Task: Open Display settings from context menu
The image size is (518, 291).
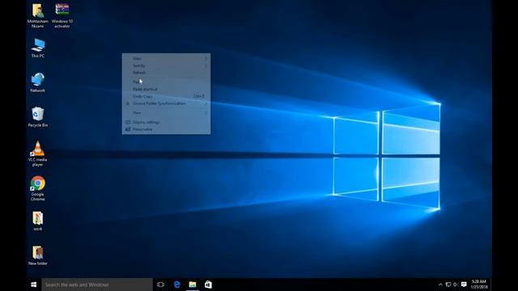Action: 166,122
